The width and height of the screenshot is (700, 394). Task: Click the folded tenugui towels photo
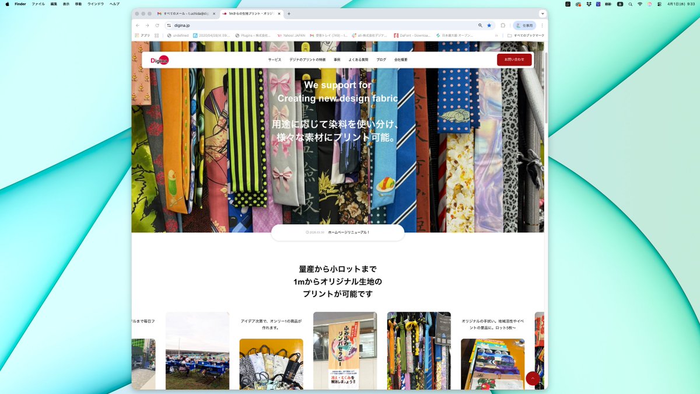(493, 364)
